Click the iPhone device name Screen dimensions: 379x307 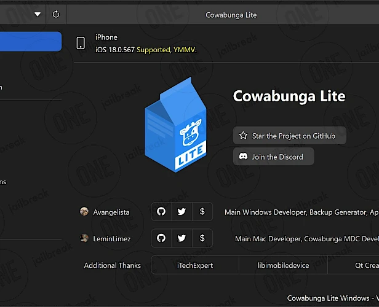[x=106, y=37]
